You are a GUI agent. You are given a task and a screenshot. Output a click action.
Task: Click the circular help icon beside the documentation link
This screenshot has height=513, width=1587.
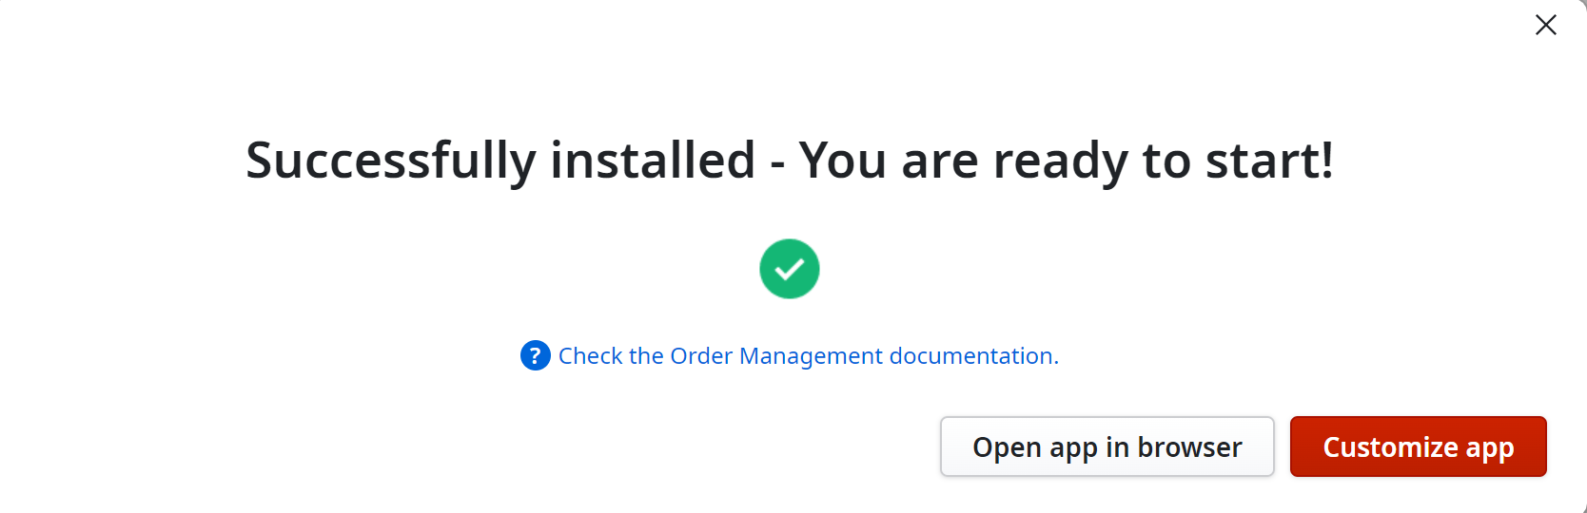click(536, 355)
